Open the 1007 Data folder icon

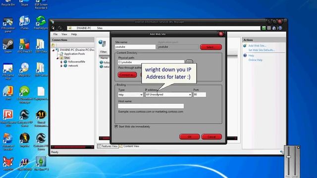41,46
